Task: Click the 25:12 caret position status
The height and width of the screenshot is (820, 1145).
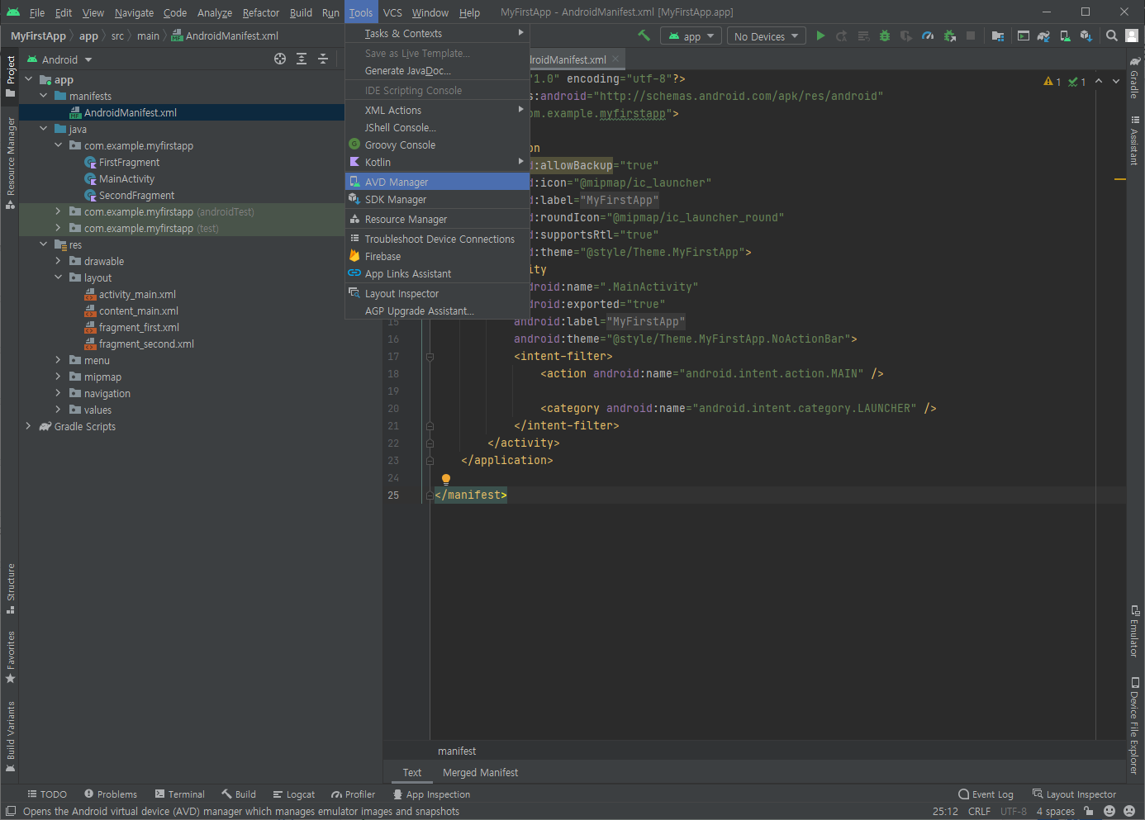Action: [x=945, y=811]
